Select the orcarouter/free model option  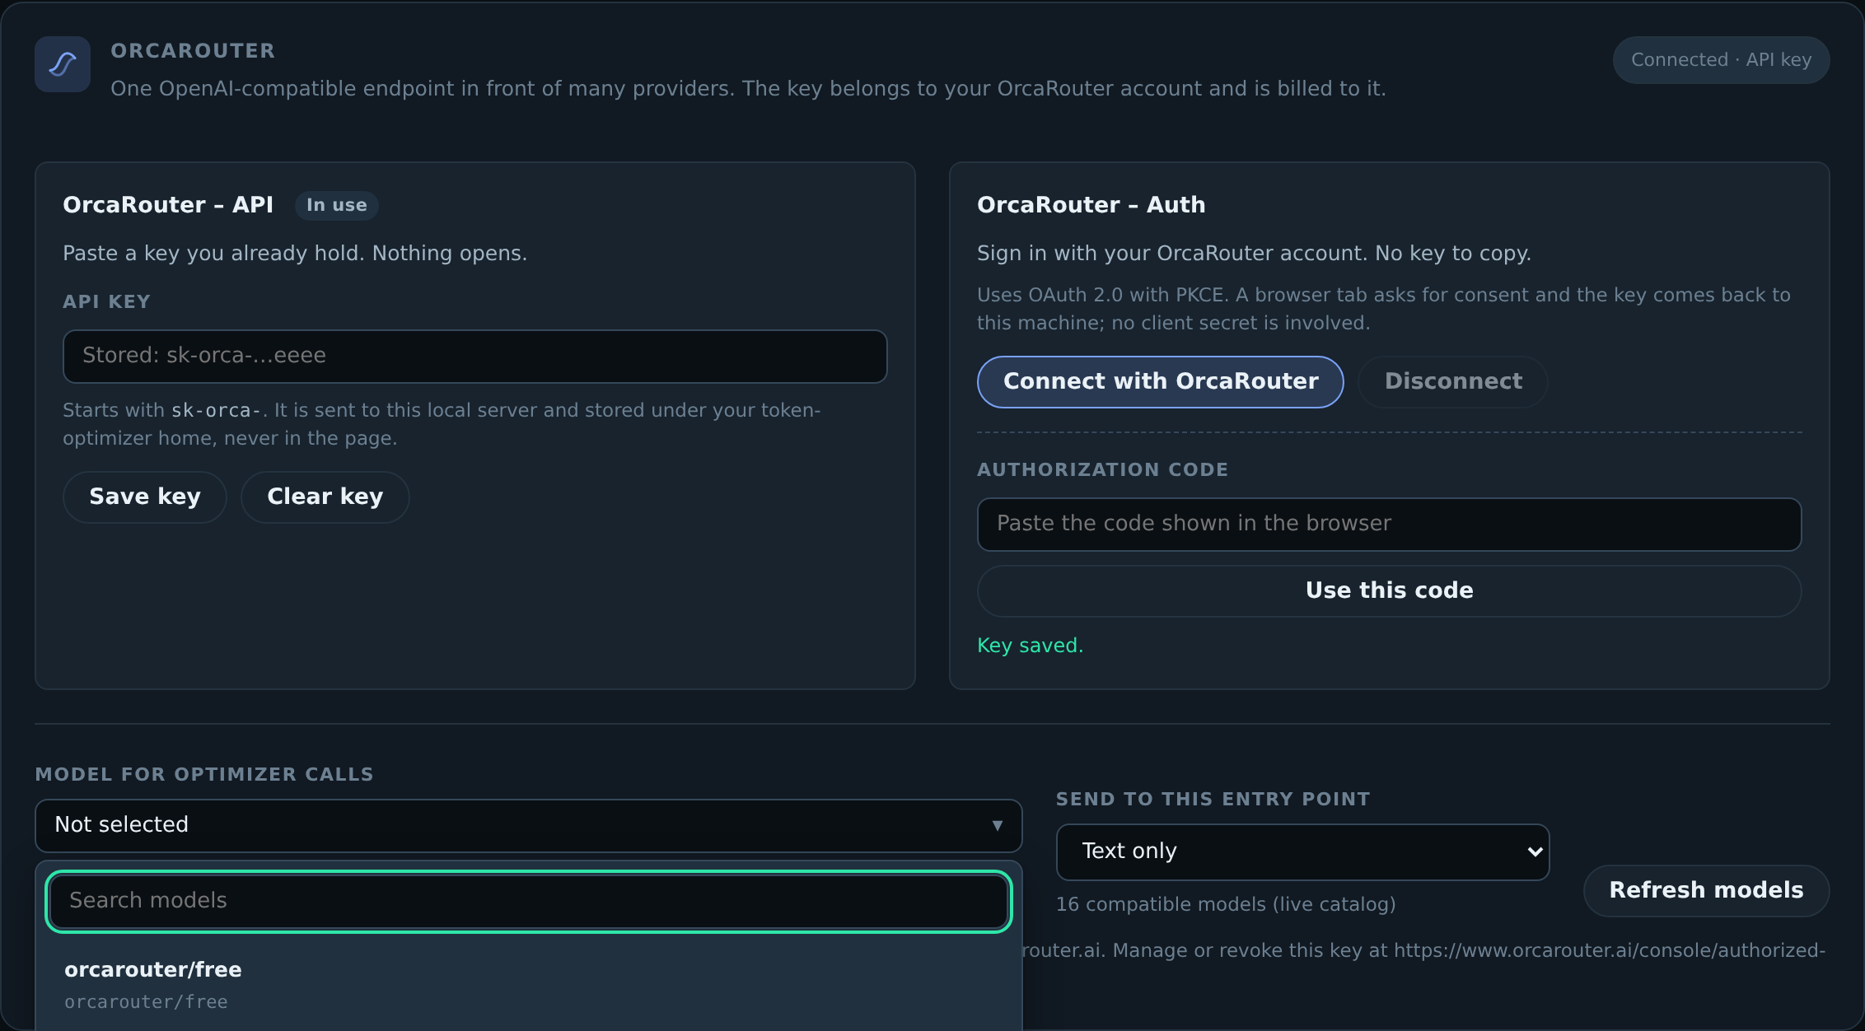point(528,985)
